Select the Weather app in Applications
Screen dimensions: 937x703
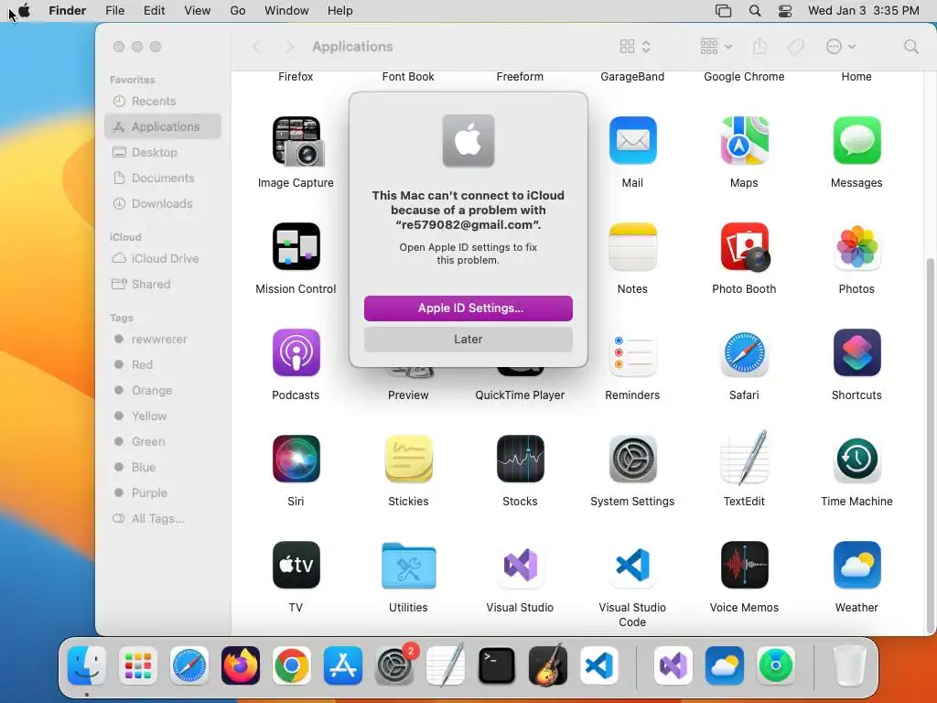(x=856, y=565)
